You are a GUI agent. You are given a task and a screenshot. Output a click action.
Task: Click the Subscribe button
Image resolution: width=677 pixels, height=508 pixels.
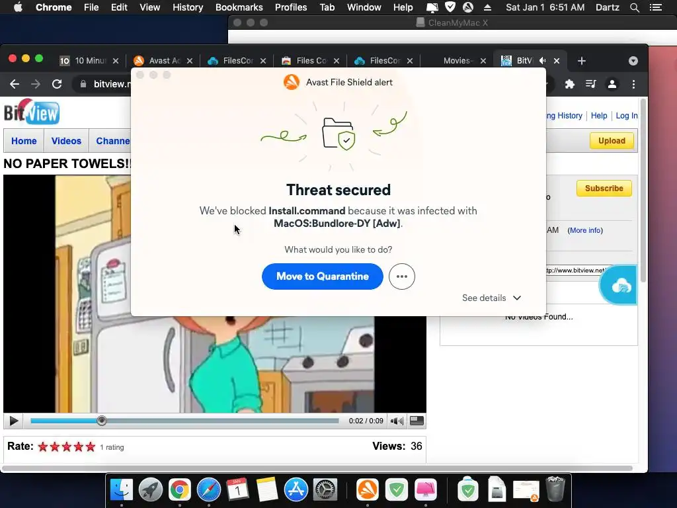[604, 189]
